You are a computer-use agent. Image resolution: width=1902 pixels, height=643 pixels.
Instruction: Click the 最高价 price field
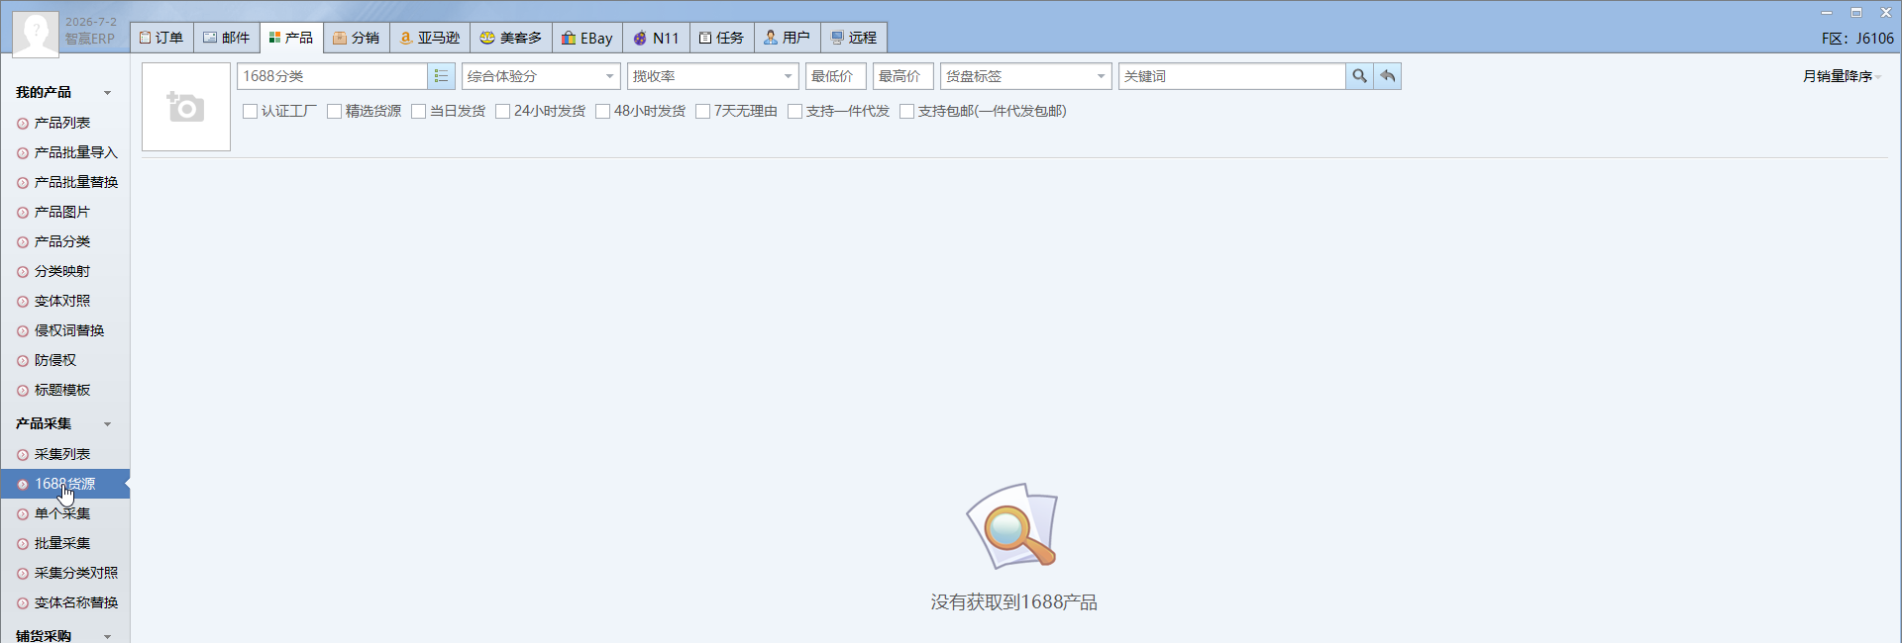[903, 76]
